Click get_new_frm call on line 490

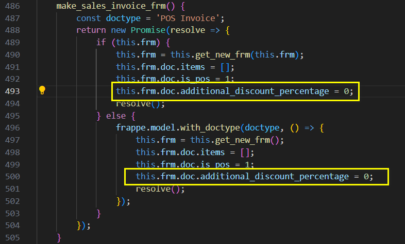(223, 54)
